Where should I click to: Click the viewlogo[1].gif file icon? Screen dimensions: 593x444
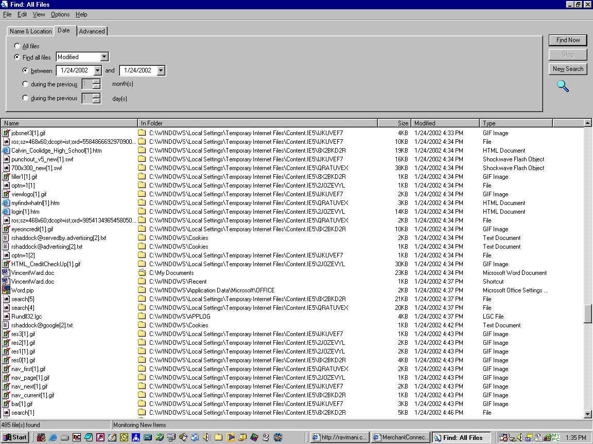click(6, 194)
